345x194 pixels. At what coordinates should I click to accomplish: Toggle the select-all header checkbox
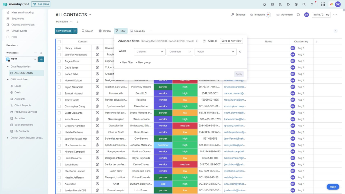[x=59, y=42]
